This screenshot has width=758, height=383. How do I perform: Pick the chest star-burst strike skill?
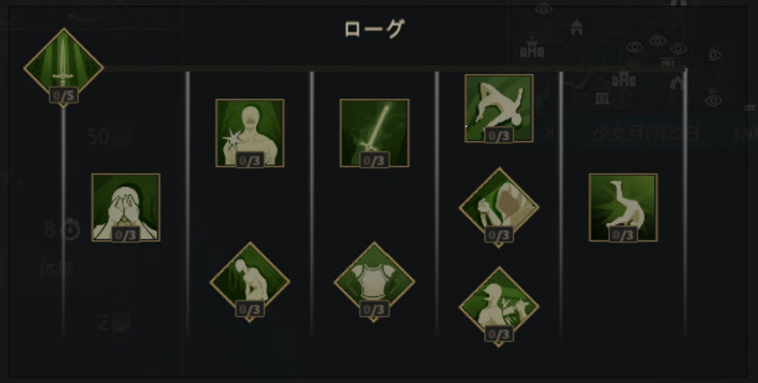250,133
